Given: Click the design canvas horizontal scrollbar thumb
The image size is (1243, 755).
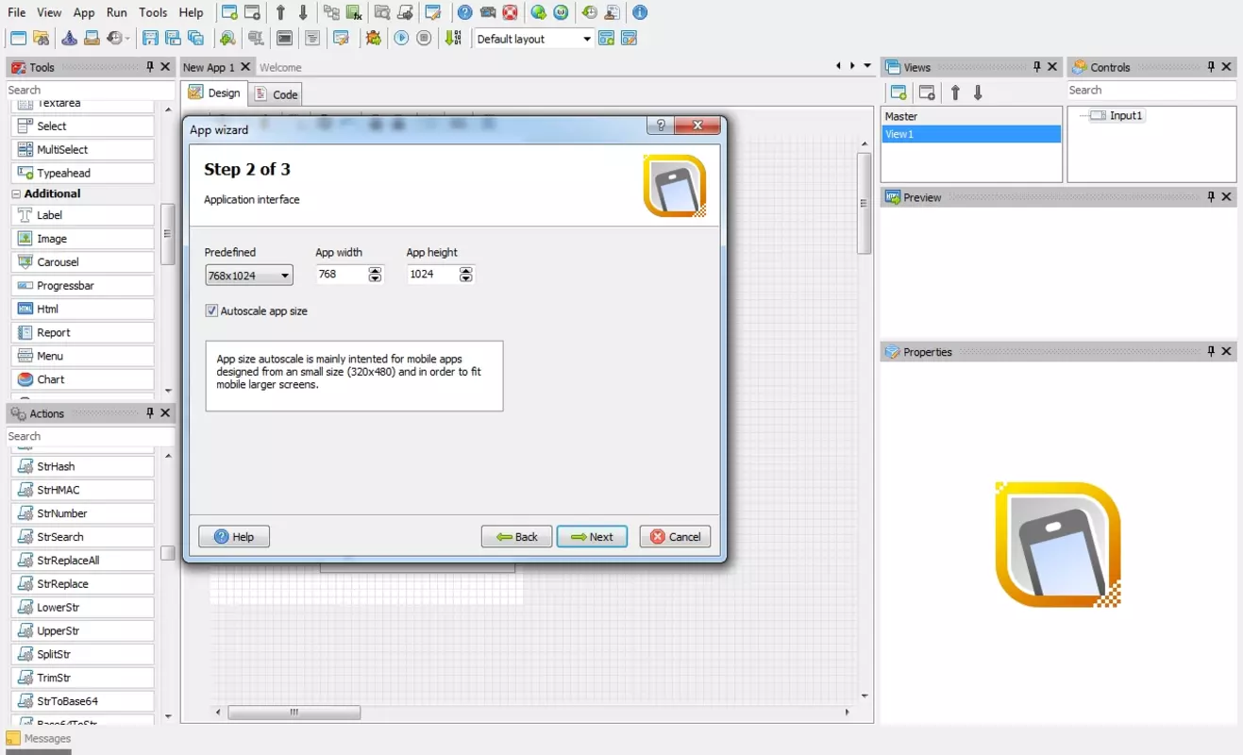Looking at the screenshot, I should click(x=294, y=713).
